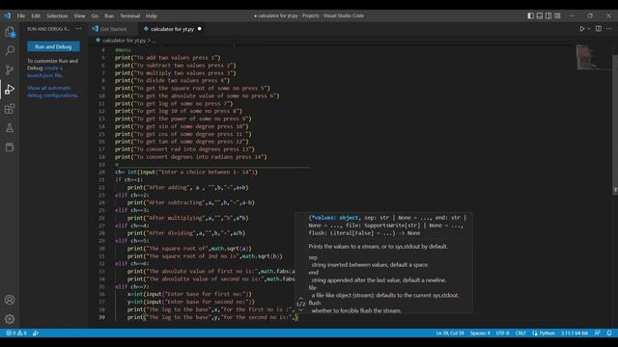Select the Run and Debug activity icon

tap(10, 90)
